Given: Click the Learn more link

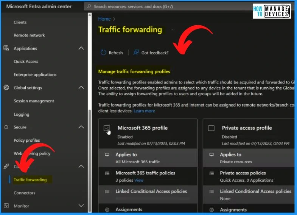Looking at the screenshot, I should [x=144, y=111].
